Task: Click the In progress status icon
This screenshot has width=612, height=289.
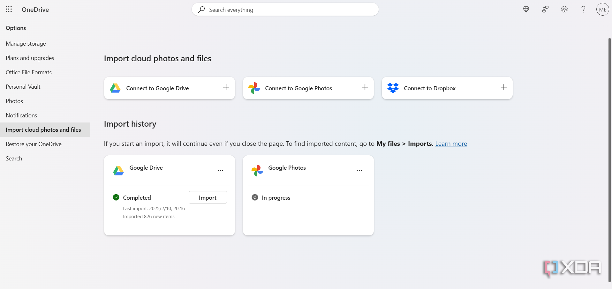Action: click(255, 197)
